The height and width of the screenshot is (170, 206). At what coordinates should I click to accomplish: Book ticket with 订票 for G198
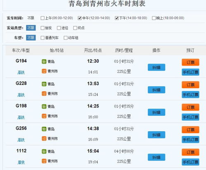pos(190,107)
